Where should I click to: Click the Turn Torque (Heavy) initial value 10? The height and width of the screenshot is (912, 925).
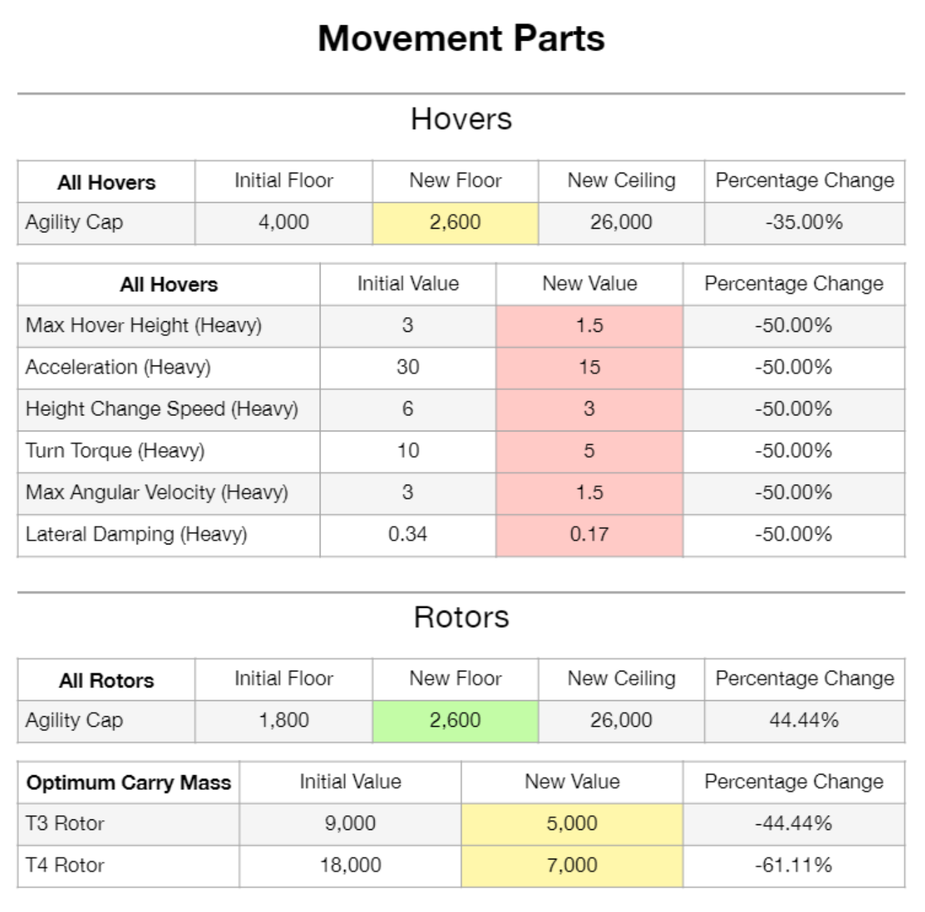coord(407,450)
